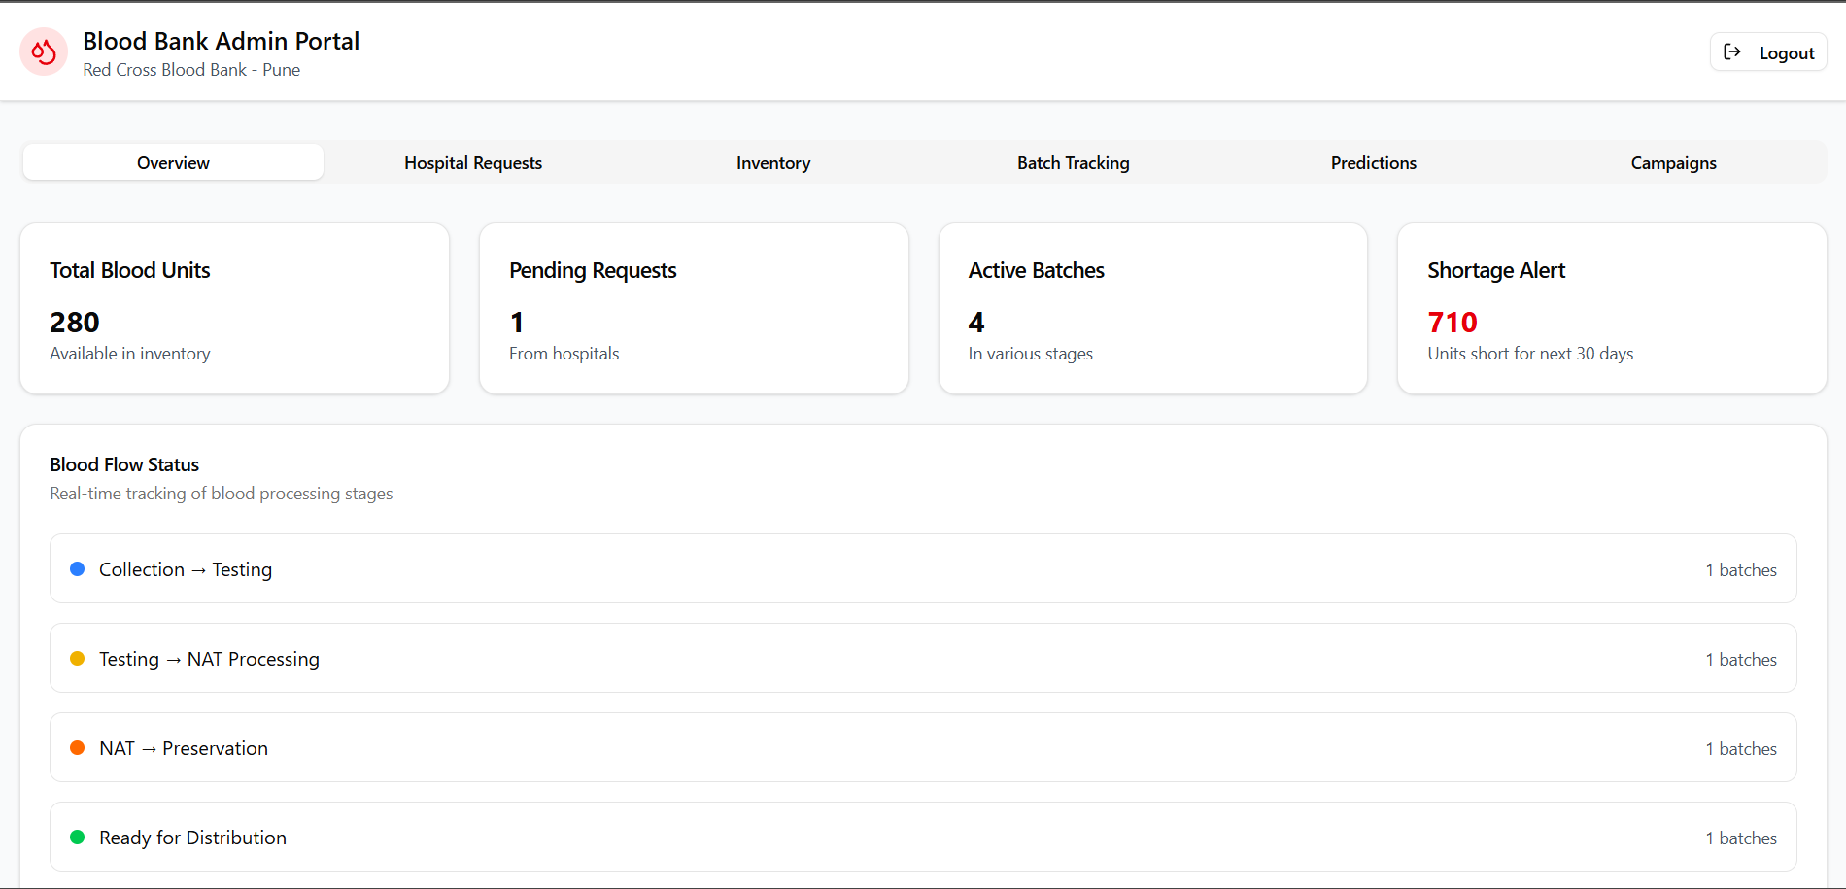Click the blue dot beside Collection → Testing
This screenshot has width=1846, height=889.
click(78, 569)
